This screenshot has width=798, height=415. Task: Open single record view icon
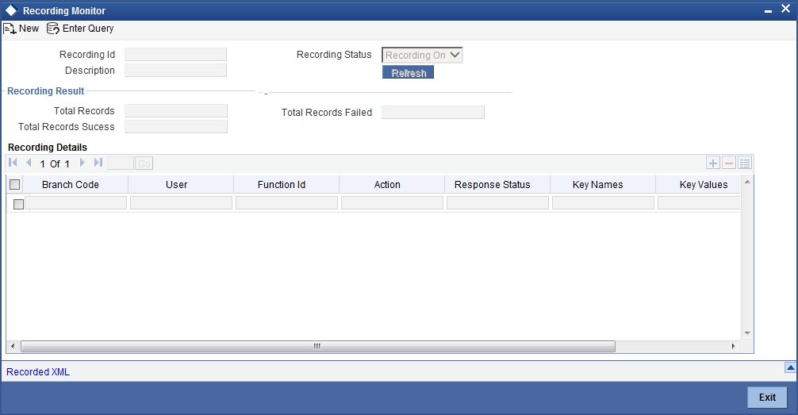pos(745,163)
